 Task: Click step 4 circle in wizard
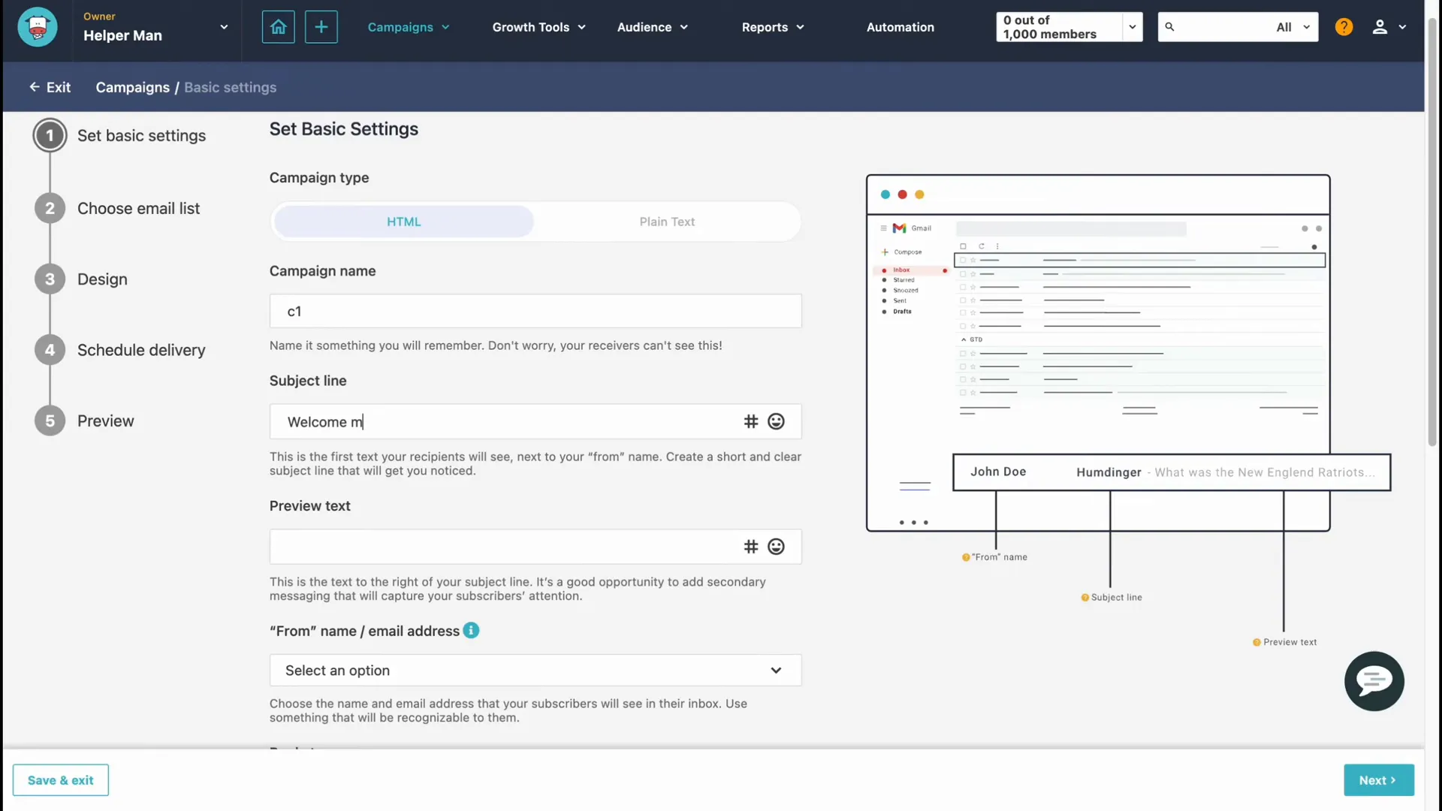pyautogui.click(x=50, y=350)
